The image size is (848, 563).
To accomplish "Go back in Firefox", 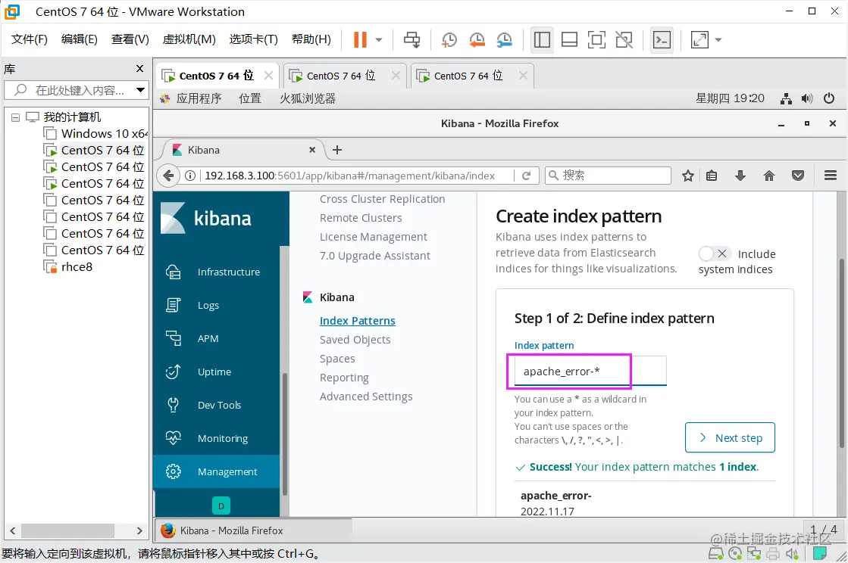I will 168,176.
